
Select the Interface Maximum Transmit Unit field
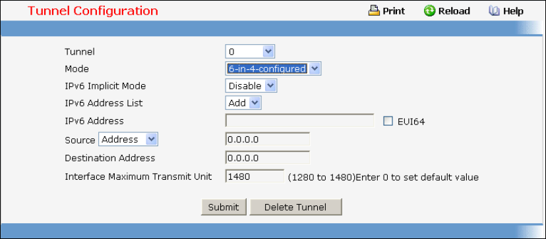(255, 176)
